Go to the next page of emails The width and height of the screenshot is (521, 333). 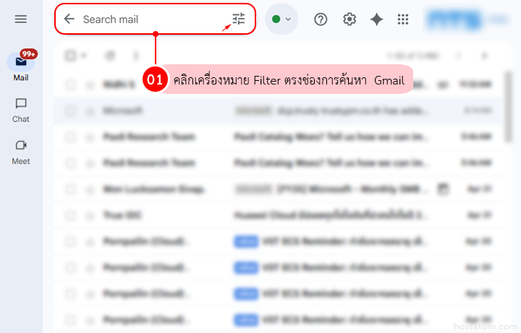[484, 56]
